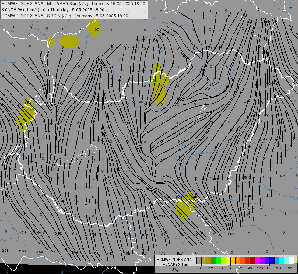Viewport: 298px width, 274px height.
Task: Click the '16.2' value on the map
Action: (127, 253)
